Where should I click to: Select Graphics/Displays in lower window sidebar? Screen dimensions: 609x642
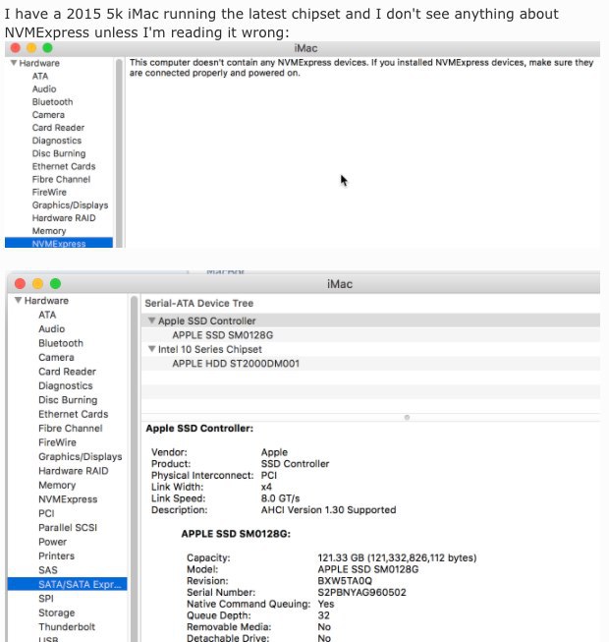(81, 456)
